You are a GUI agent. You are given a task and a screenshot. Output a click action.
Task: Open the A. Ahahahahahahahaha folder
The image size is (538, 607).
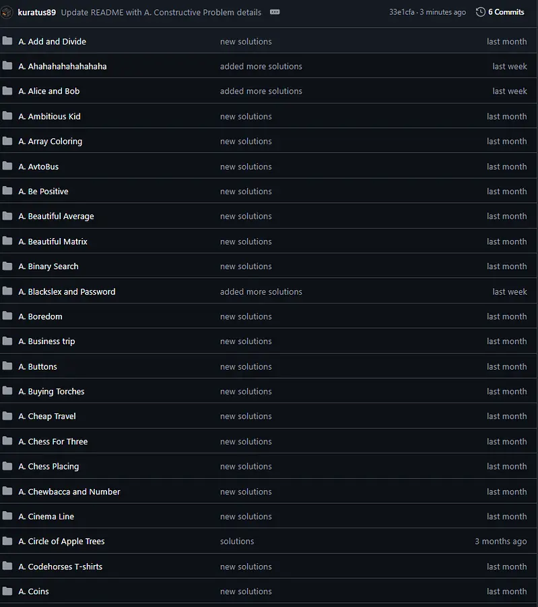coord(62,66)
